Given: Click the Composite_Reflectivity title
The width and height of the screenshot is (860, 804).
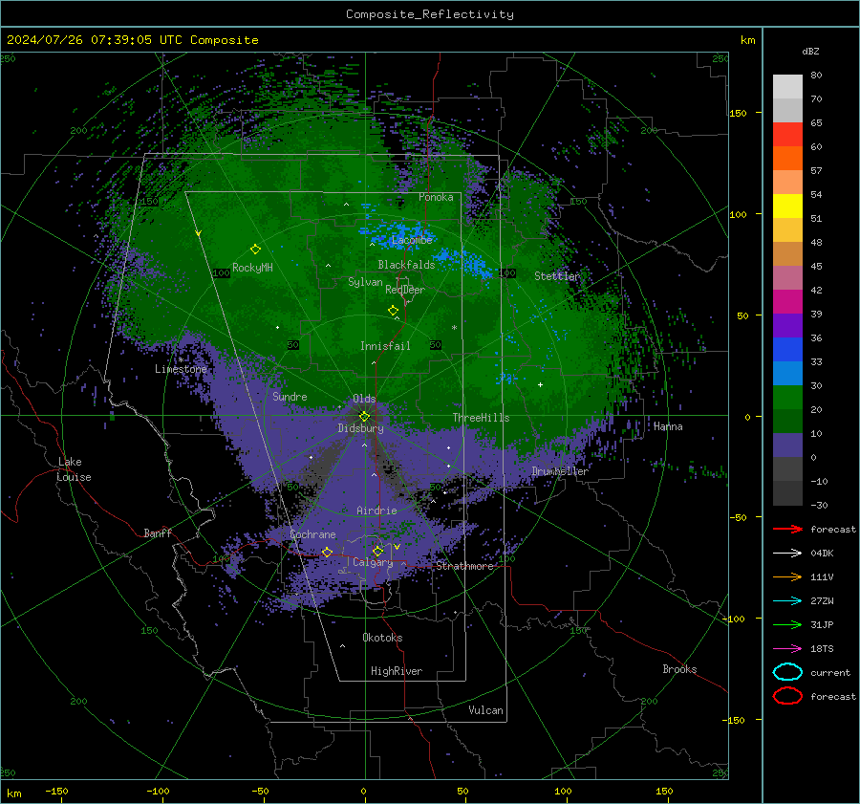Looking at the screenshot, I should (x=429, y=14).
